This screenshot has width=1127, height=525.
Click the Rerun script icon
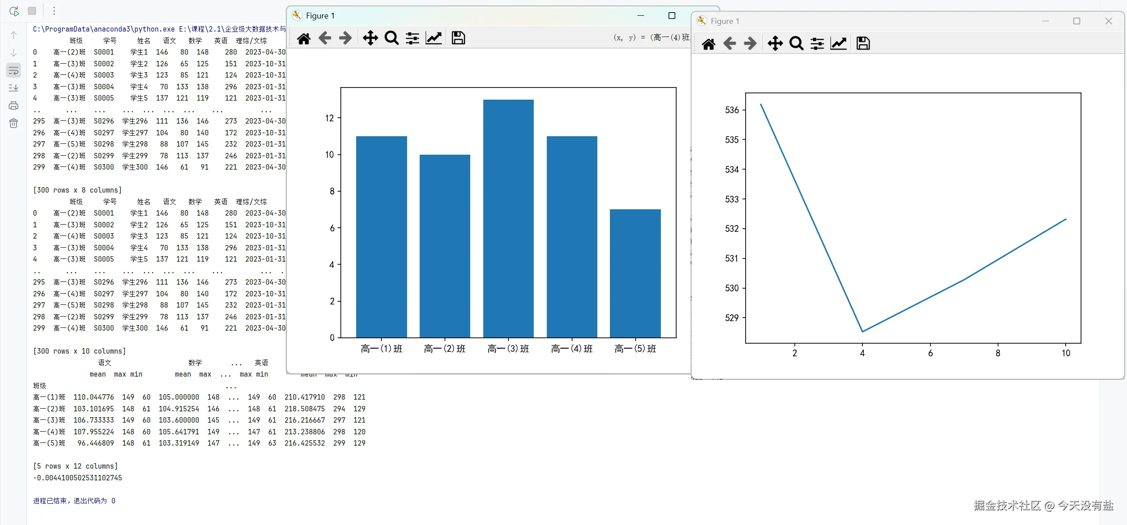pyautogui.click(x=14, y=11)
